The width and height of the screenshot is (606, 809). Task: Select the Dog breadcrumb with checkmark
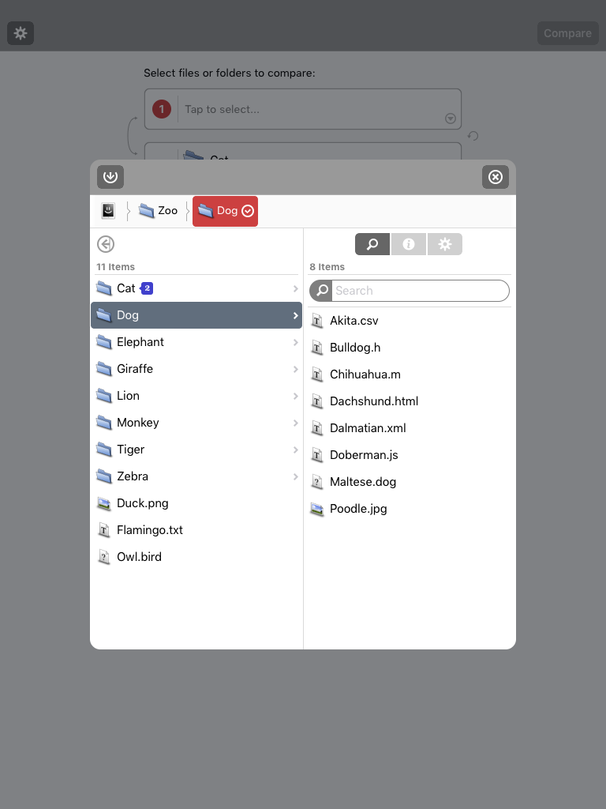[225, 210]
